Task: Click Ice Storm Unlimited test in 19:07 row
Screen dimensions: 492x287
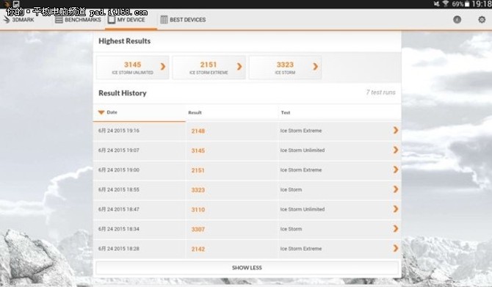Action: point(303,150)
